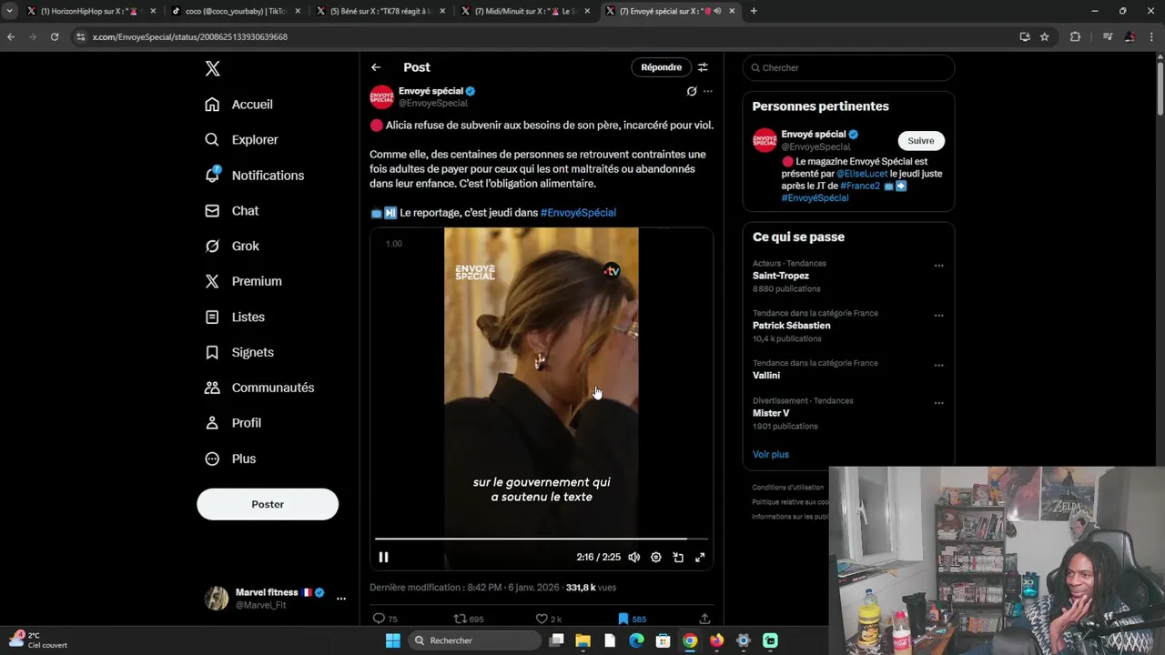This screenshot has width=1165, height=655.
Task: Click the X logo in the sidebar
Action: (212, 68)
